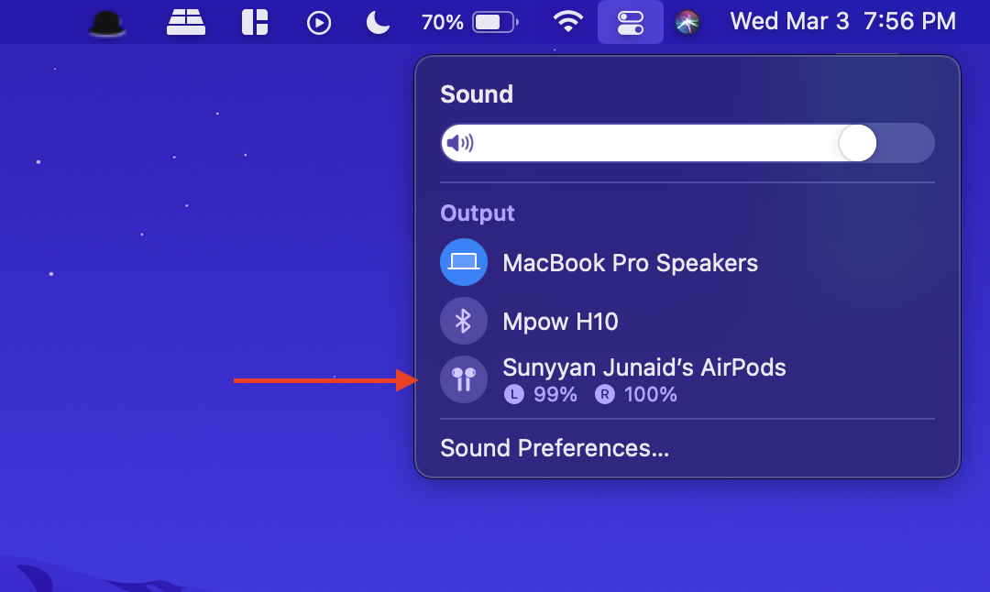Toggle Do Not Disturb moon icon
The image size is (990, 592).
378,23
